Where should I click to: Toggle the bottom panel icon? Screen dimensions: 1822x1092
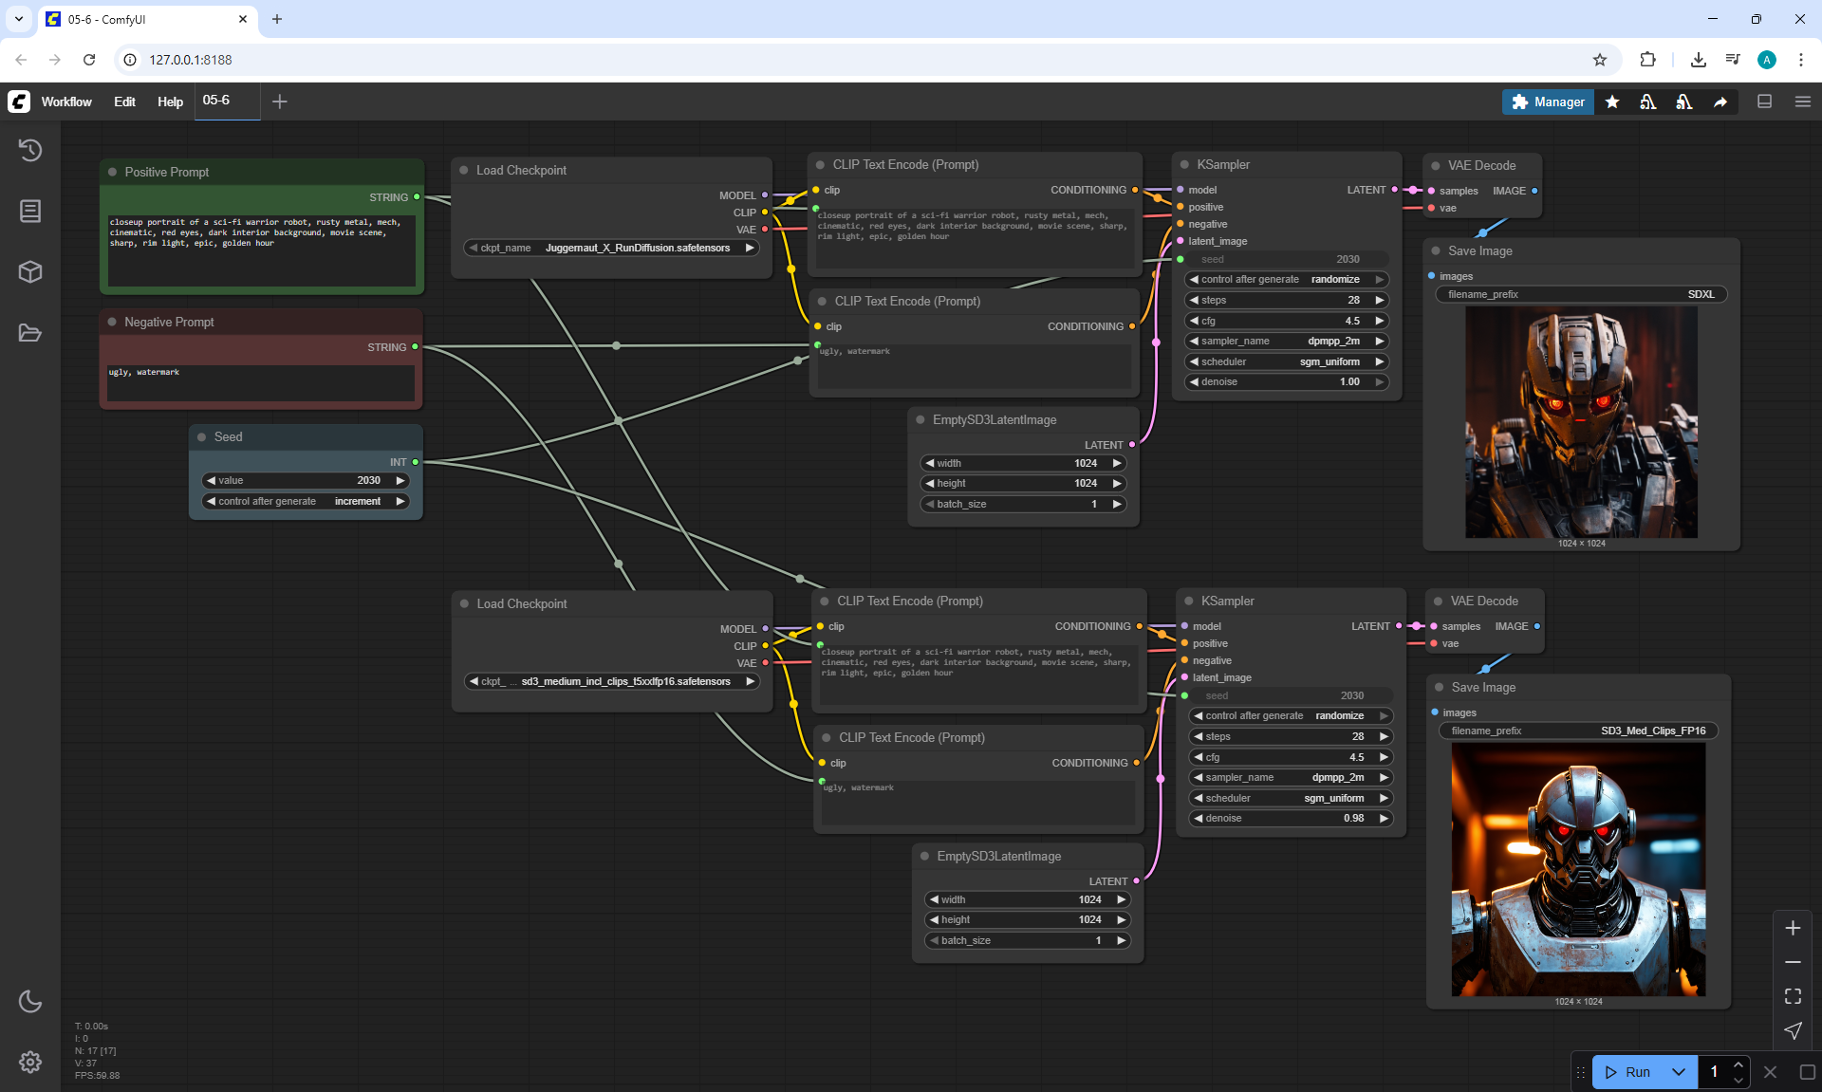pos(1764,102)
